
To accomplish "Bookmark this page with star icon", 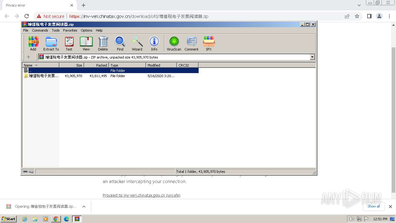I will coord(357,16).
